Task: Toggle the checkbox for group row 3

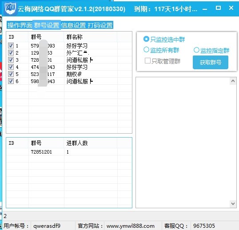Action: coord(11,59)
